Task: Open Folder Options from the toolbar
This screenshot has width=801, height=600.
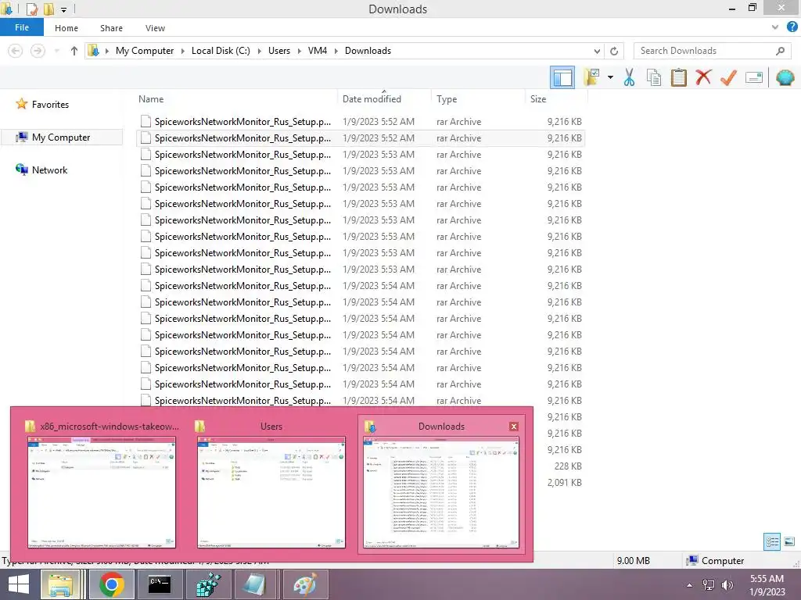Action: tap(592, 77)
